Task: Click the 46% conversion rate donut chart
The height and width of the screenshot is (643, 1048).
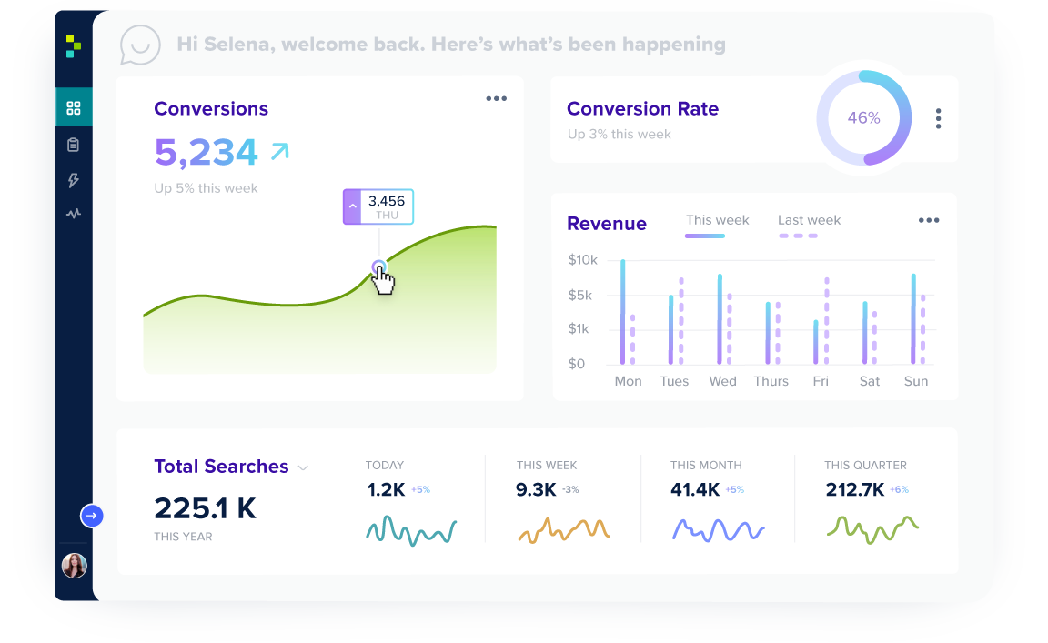Action: [863, 118]
